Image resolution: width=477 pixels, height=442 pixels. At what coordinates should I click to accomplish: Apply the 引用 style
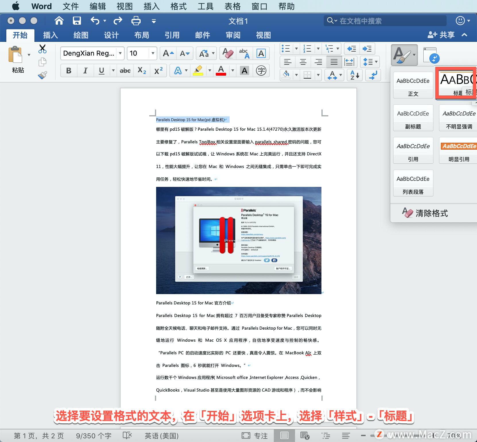(x=413, y=150)
